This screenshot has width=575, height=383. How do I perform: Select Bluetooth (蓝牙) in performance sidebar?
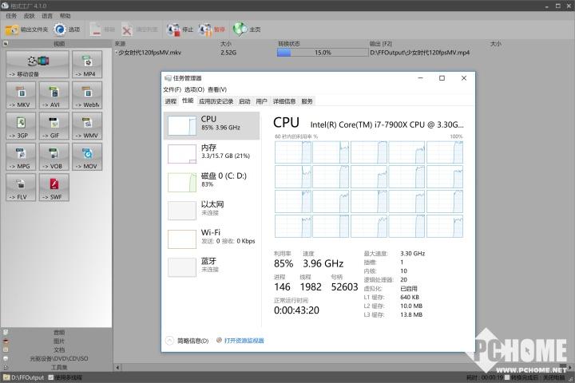point(212,267)
